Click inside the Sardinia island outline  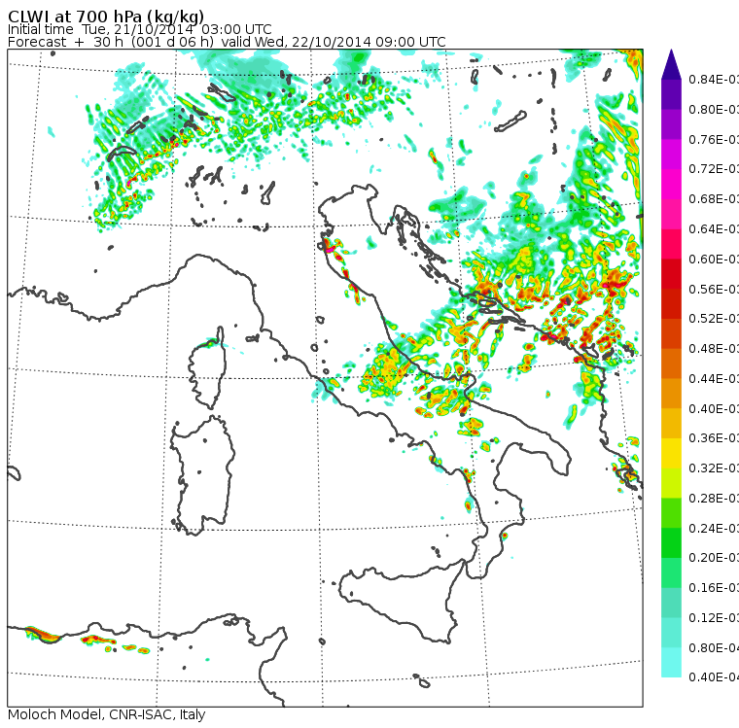coord(203,476)
